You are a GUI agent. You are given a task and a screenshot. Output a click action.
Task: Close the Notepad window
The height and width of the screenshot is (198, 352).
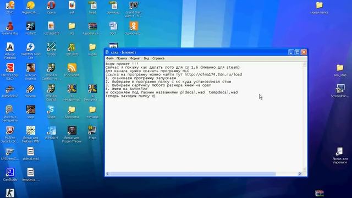pyautogui.click(x=304, y=52)
